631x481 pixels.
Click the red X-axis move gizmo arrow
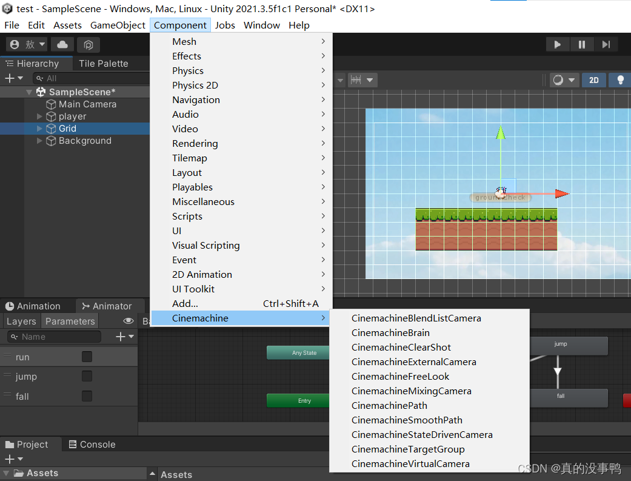[x=562, y=193]
